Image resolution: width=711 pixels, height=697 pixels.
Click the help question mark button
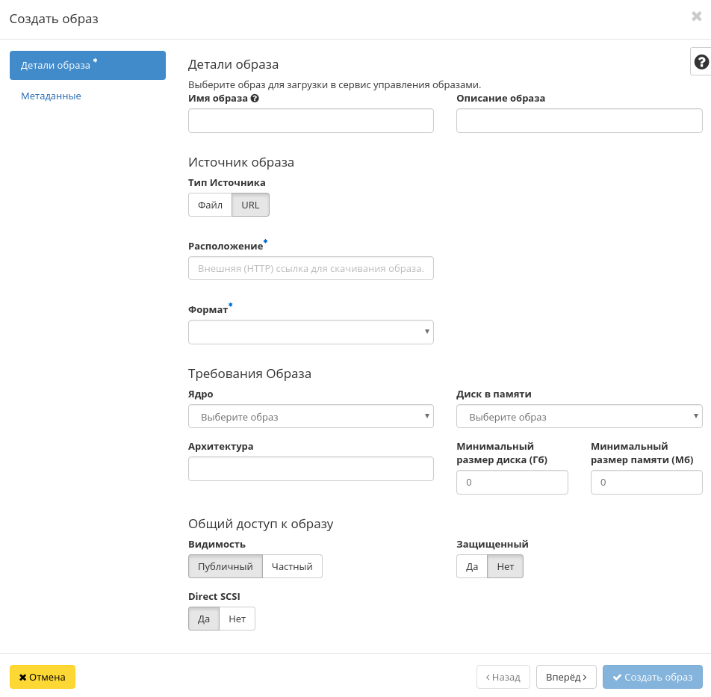coord(701,62)
